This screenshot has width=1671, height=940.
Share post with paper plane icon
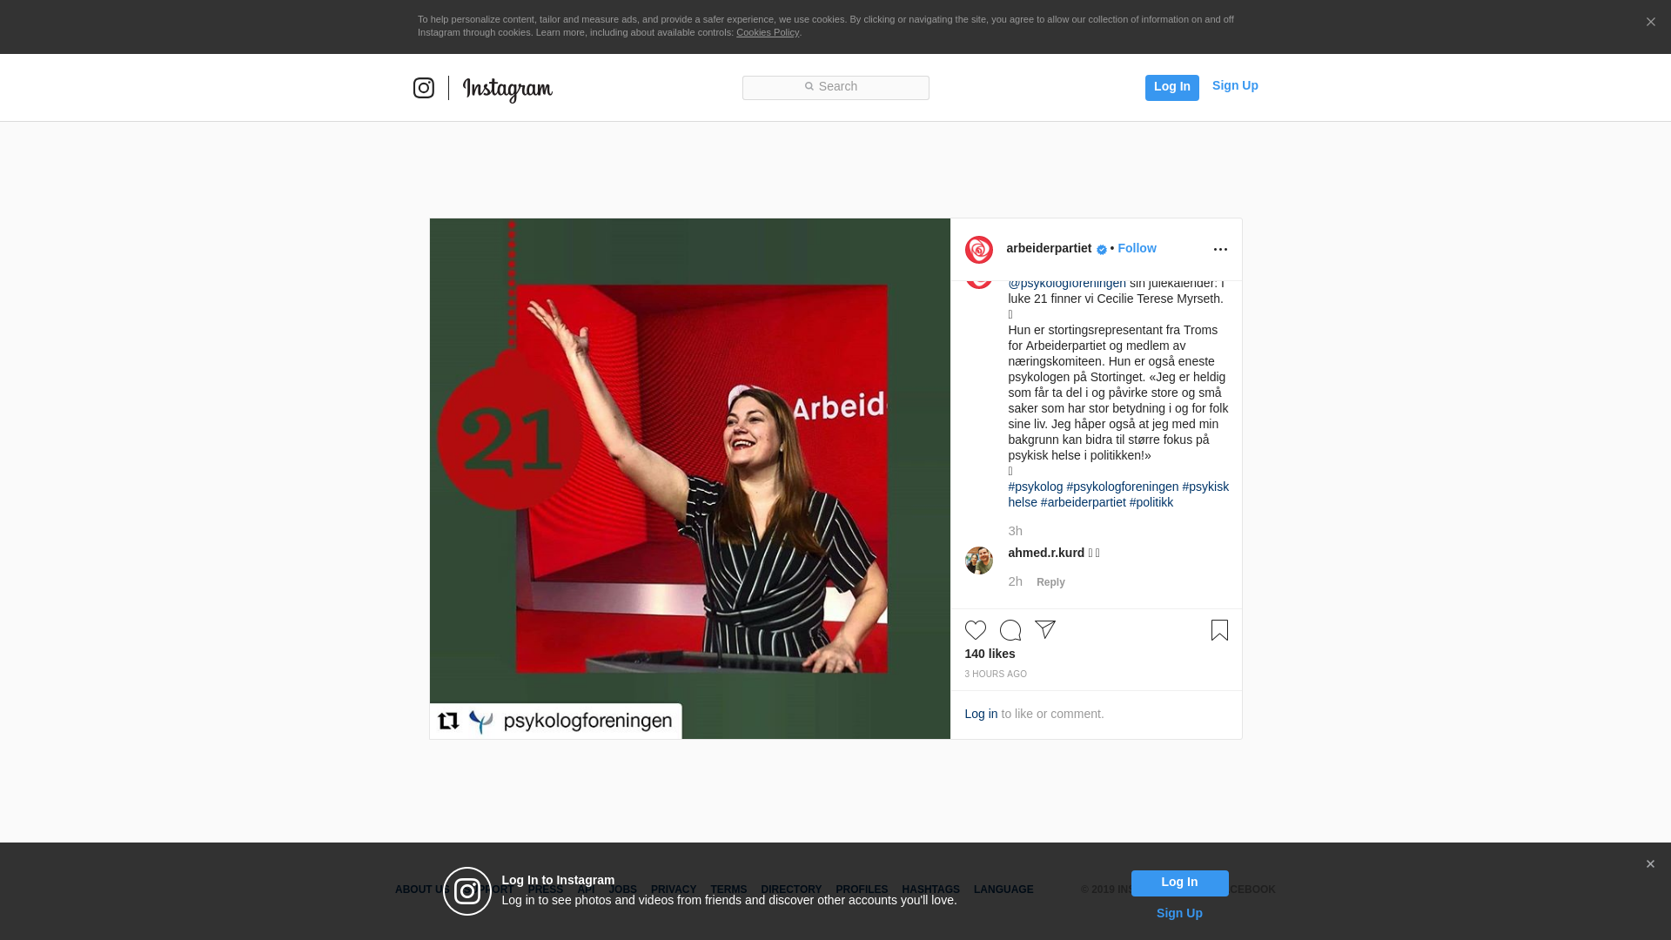pos(1044,629)
